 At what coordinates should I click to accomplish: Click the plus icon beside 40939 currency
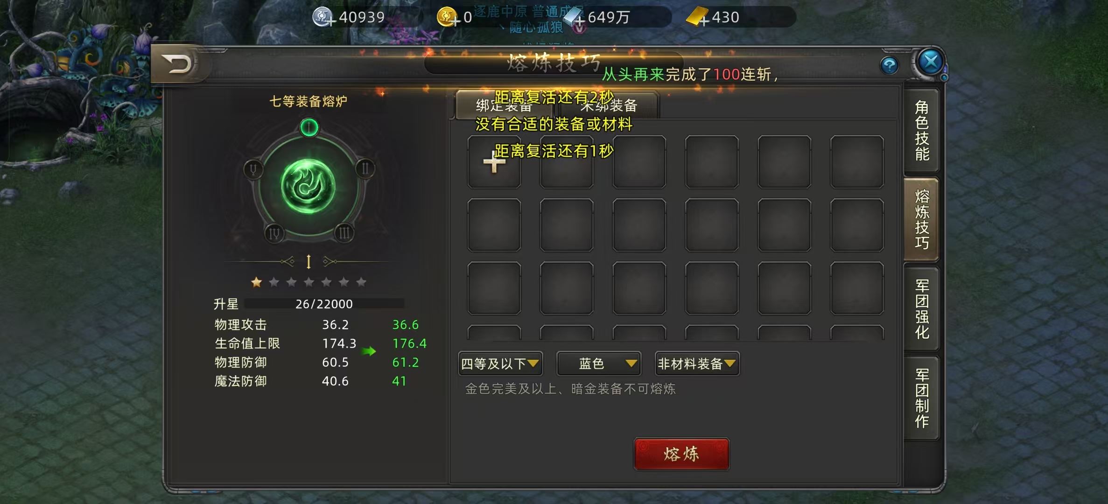point(330,21)
